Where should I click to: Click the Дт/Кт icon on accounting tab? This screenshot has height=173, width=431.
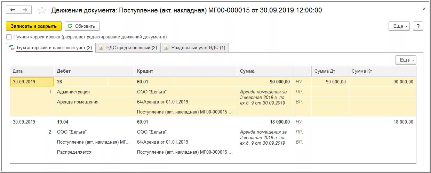coord(12,48)
